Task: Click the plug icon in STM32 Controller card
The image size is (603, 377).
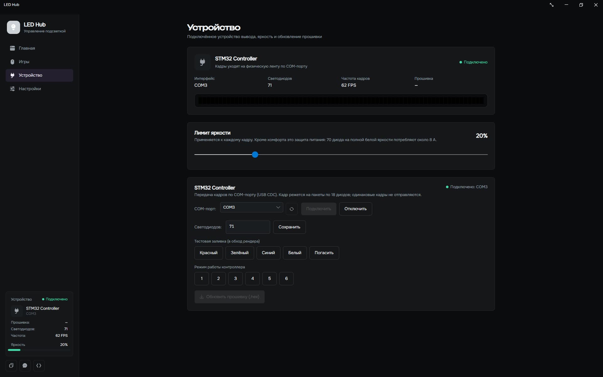Action: 203,62
